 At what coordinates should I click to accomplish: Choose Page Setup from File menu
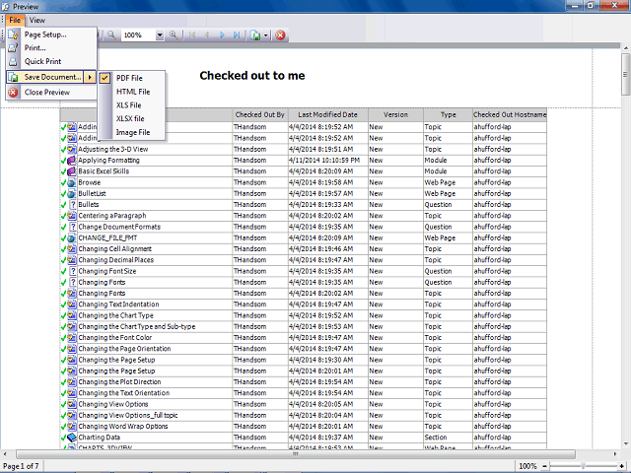(45, 34)
